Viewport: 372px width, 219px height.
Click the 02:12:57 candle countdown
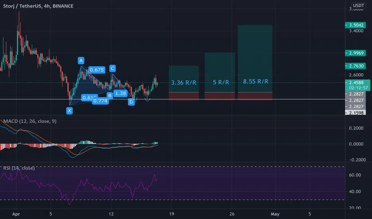tap(358, 88)
